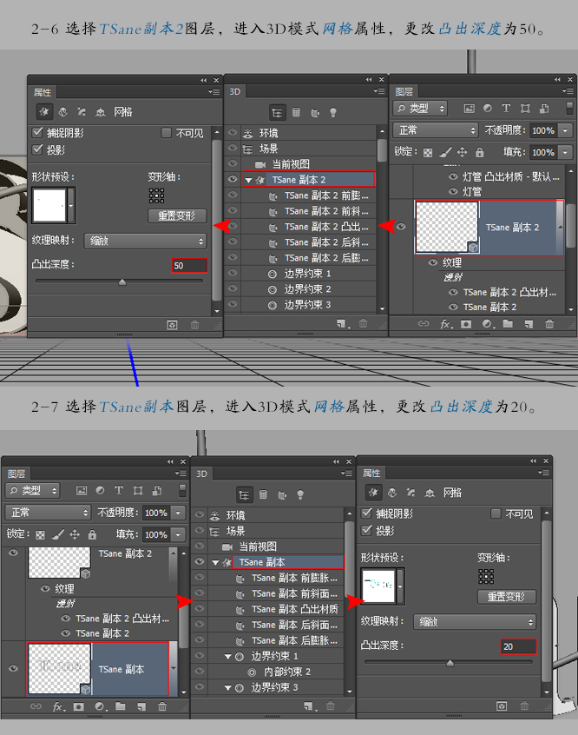Select the lights filter icon in upper 3D panel
The image size is (578, 735).
333,112
